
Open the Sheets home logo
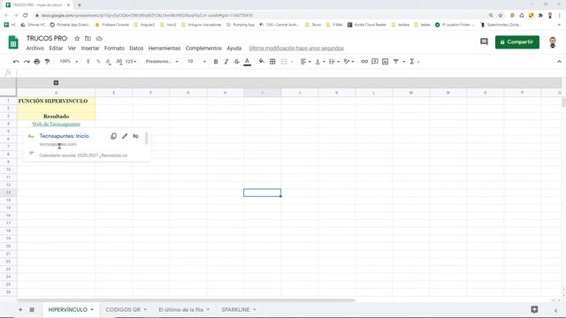point(13,42)
